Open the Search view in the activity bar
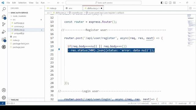Image resolution: width=196 pixels, height=110 pixels. (4, 9)
